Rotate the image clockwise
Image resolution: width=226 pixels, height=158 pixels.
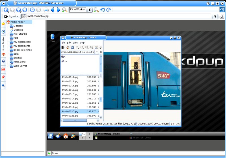109,10
